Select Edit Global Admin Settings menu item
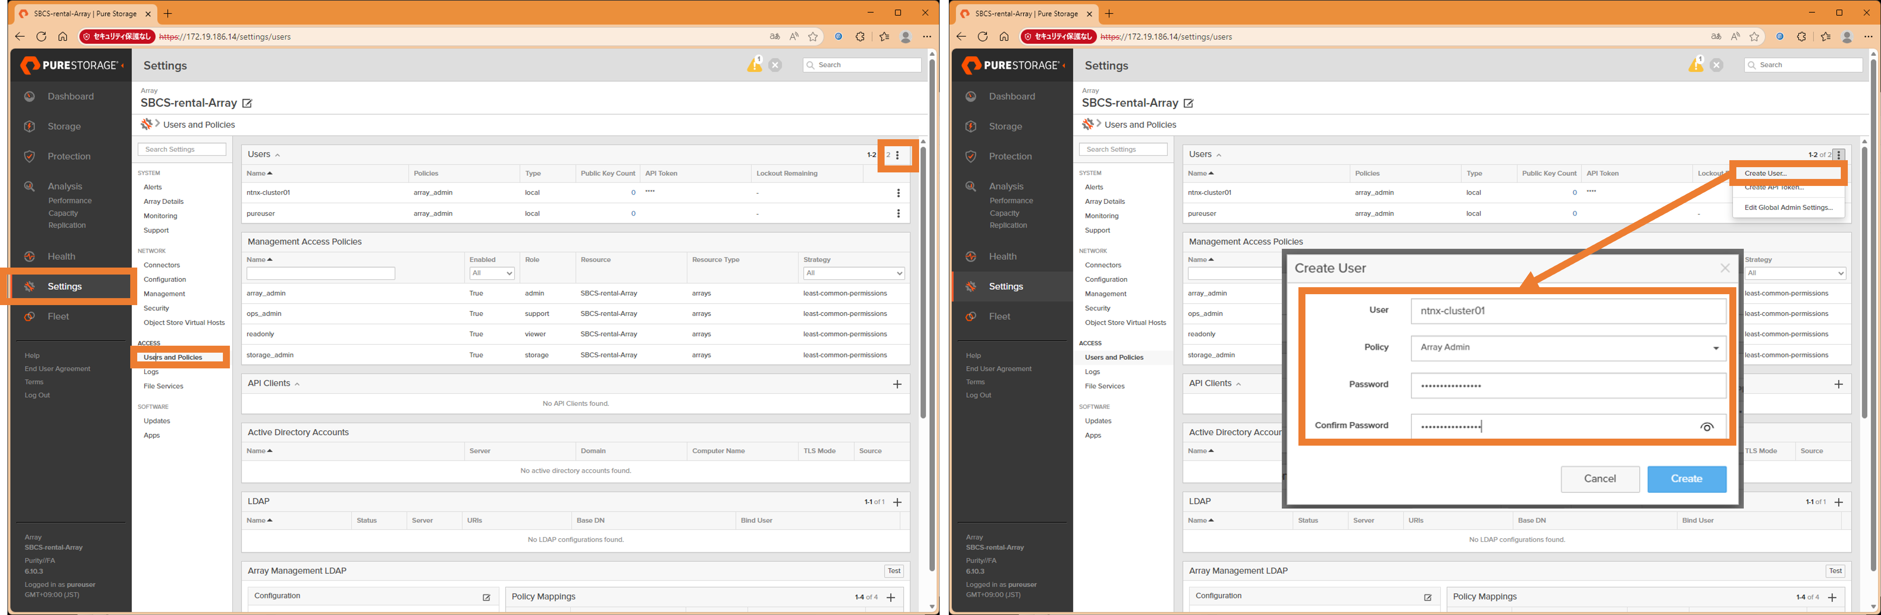 click(x=1788, y=208)
